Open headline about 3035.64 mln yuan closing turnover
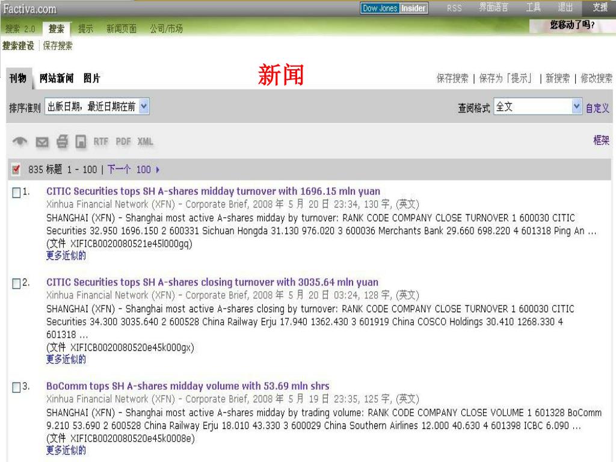616x462 pixels. 212,283
